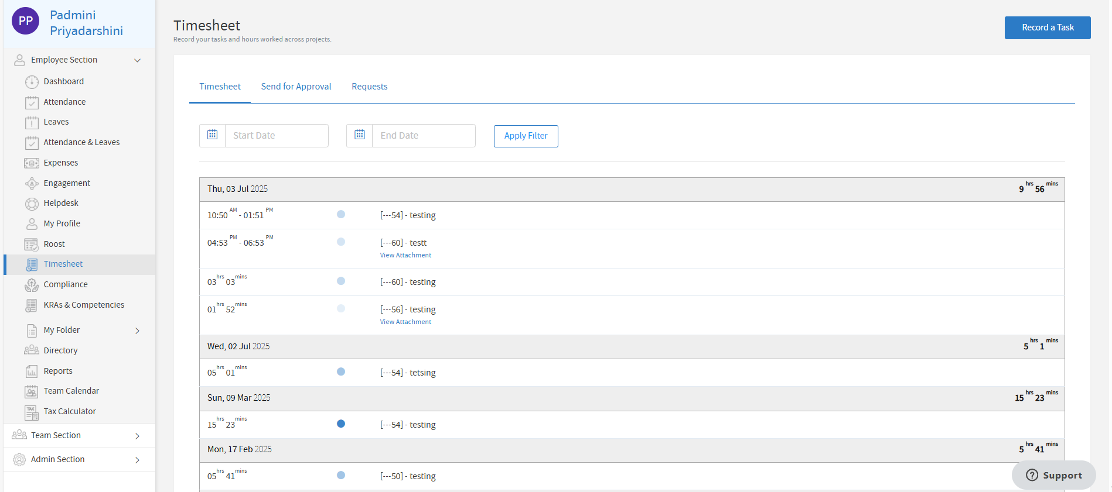
Task: Open the Requests tab
Action: tap(369, 87)
